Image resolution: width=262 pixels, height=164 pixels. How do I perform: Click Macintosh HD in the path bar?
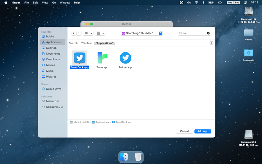(x=79, y=122)
